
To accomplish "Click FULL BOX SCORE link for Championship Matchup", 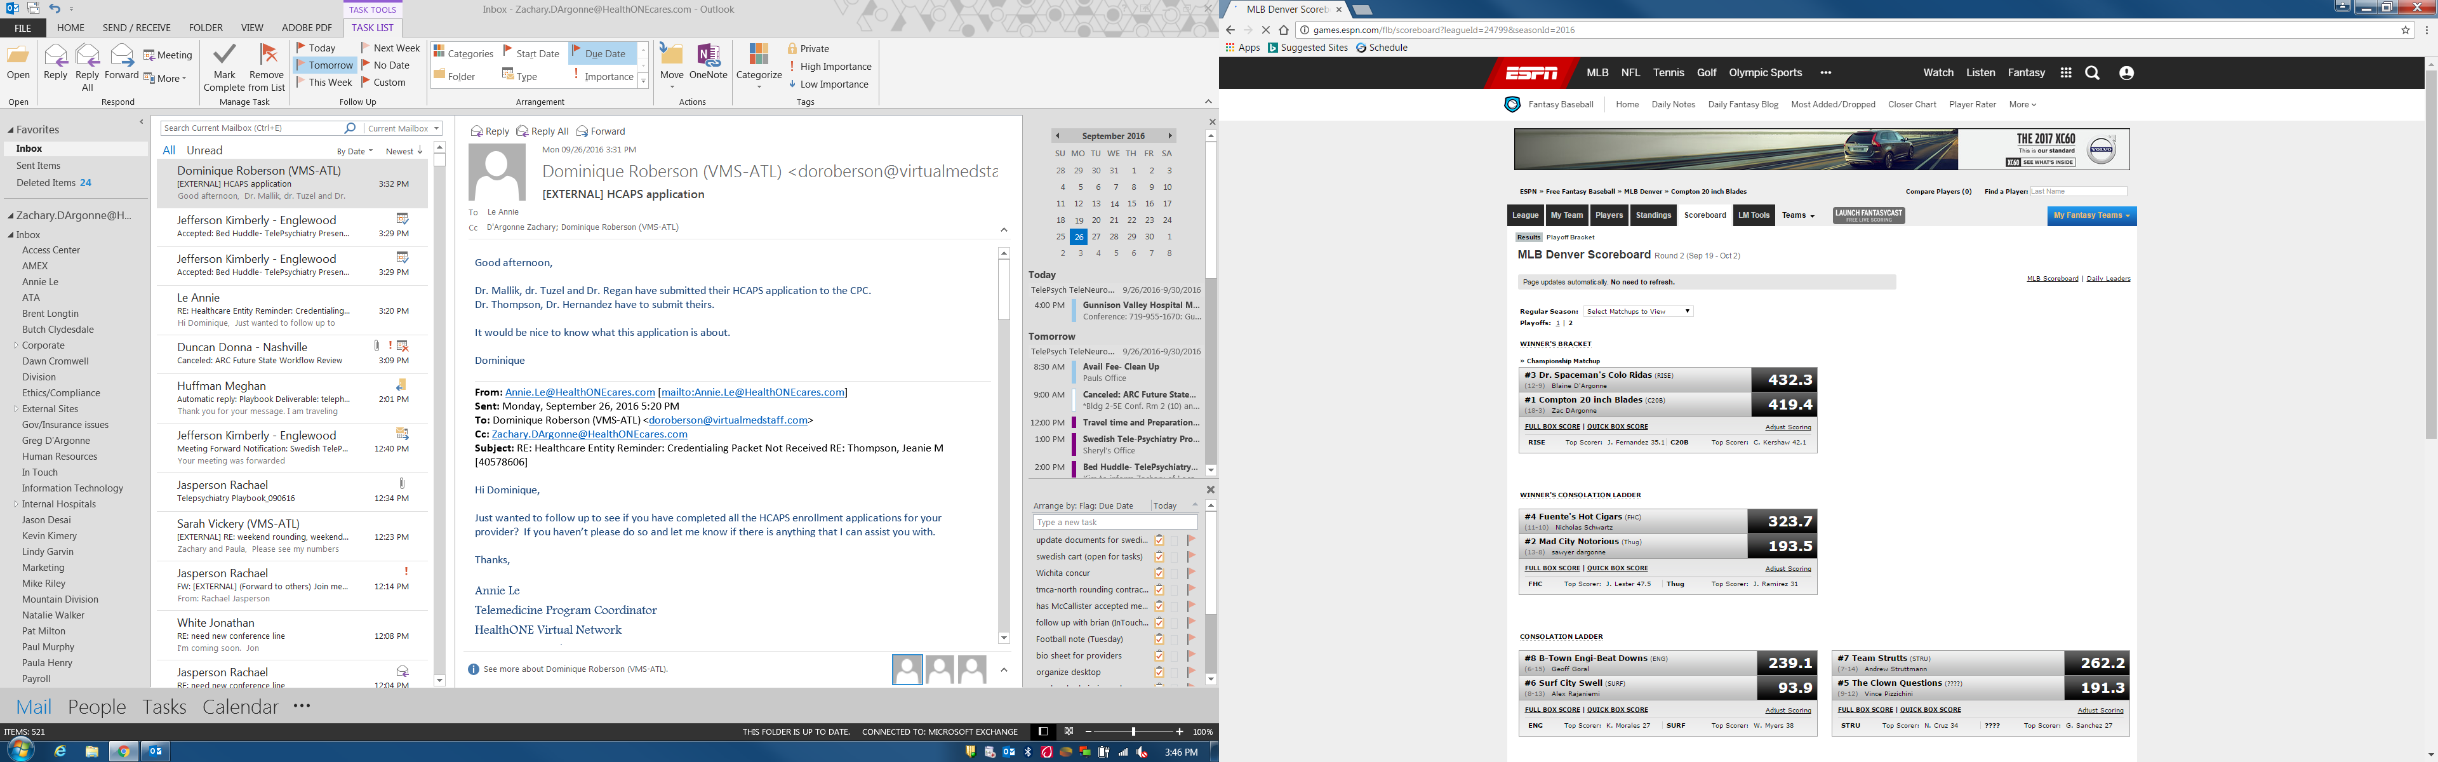I will pos(1552,427).
